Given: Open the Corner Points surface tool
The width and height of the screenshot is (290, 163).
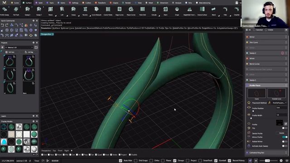Looking at the screenshot, I should click(x=108, y=9).
